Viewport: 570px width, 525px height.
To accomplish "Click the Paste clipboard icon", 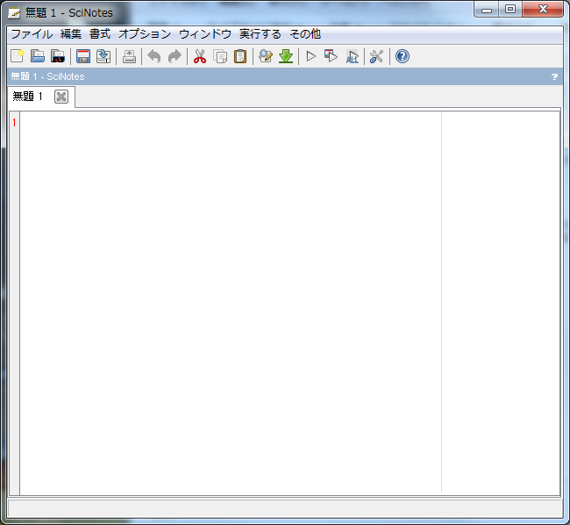I will tap(240, 56).
